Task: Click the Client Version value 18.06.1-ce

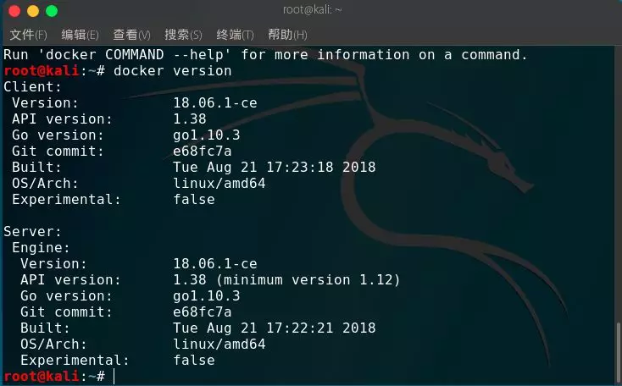Action: point(215,103)
